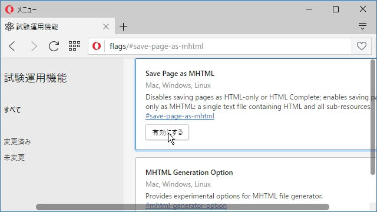Go back with the back arrow

pyautogui.click(x=12, y=46)
